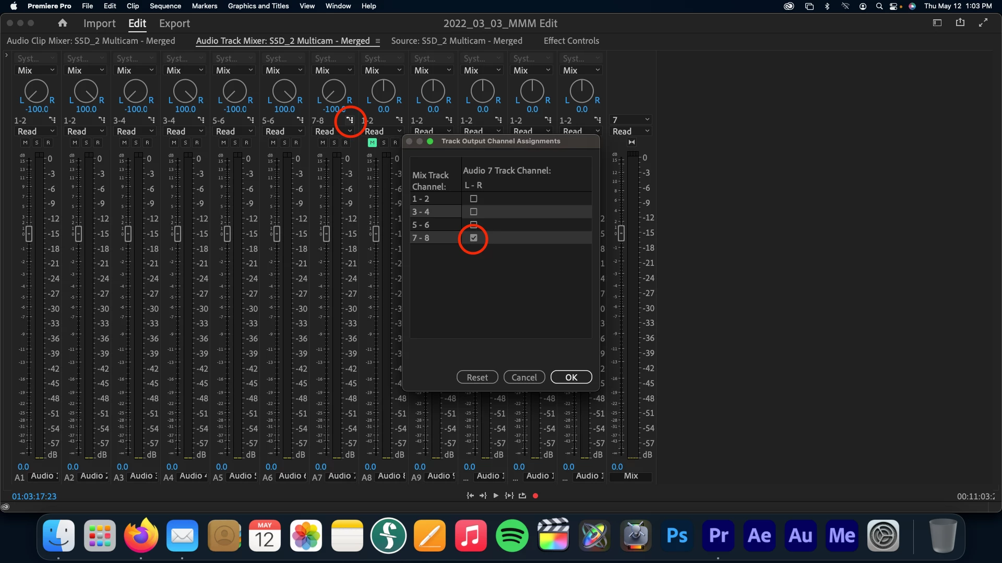The height and width of the screenshot is (563, 1002).
Task: Click the Go to Out point icon
Action: [x=483, y=496]
